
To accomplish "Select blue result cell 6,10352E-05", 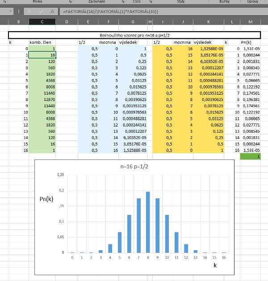I will coord(133,138).
